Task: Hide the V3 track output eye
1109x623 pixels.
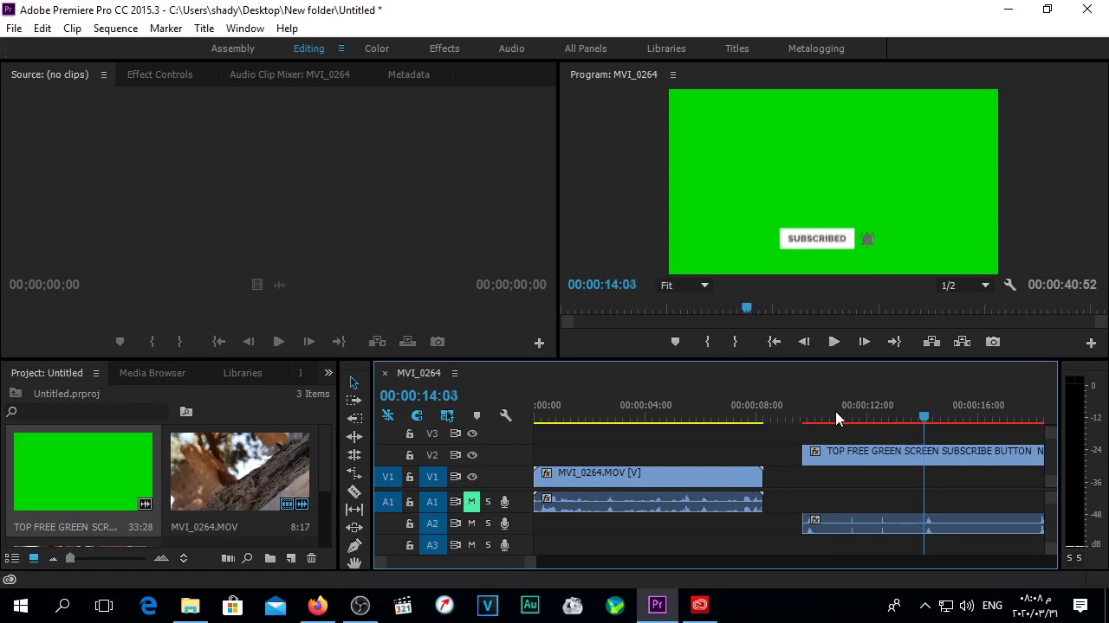Action: coord(472,434)
